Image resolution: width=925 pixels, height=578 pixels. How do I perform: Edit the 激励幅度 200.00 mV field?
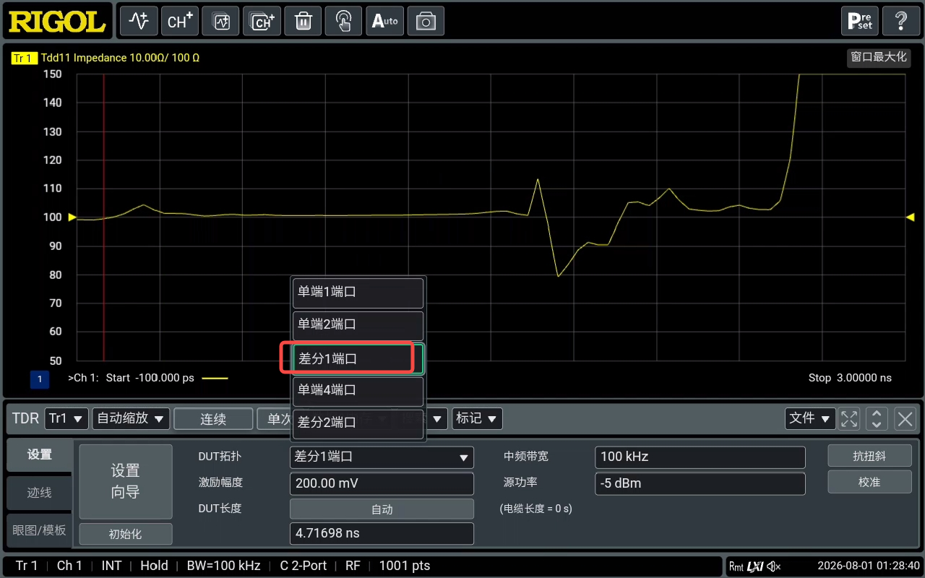pyautogui.click(x=382, y=483)
